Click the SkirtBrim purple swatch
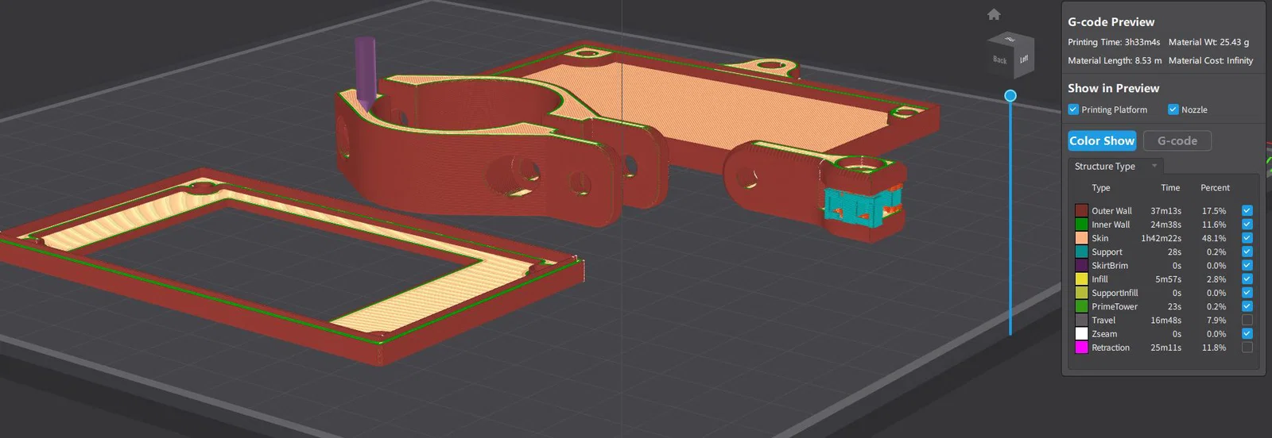The image size is (1272, 438). 1081,265
